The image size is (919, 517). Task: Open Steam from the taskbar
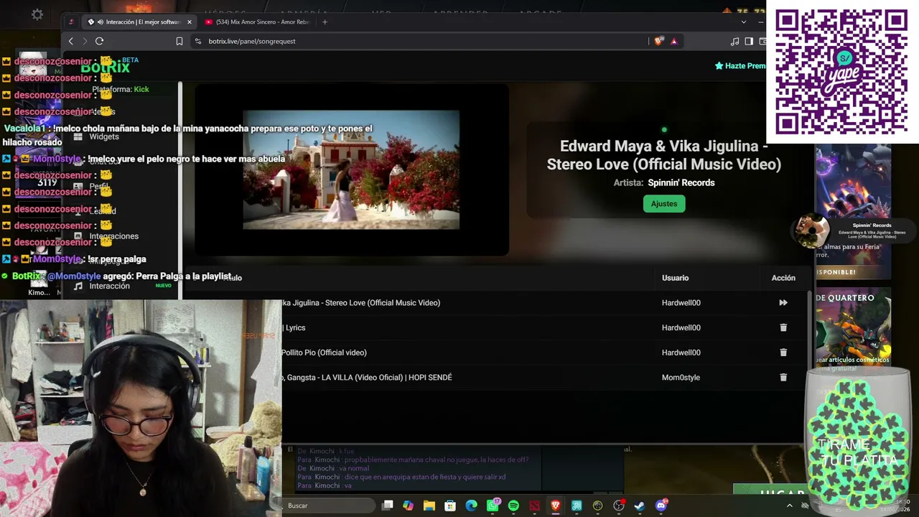coord(640,506)
